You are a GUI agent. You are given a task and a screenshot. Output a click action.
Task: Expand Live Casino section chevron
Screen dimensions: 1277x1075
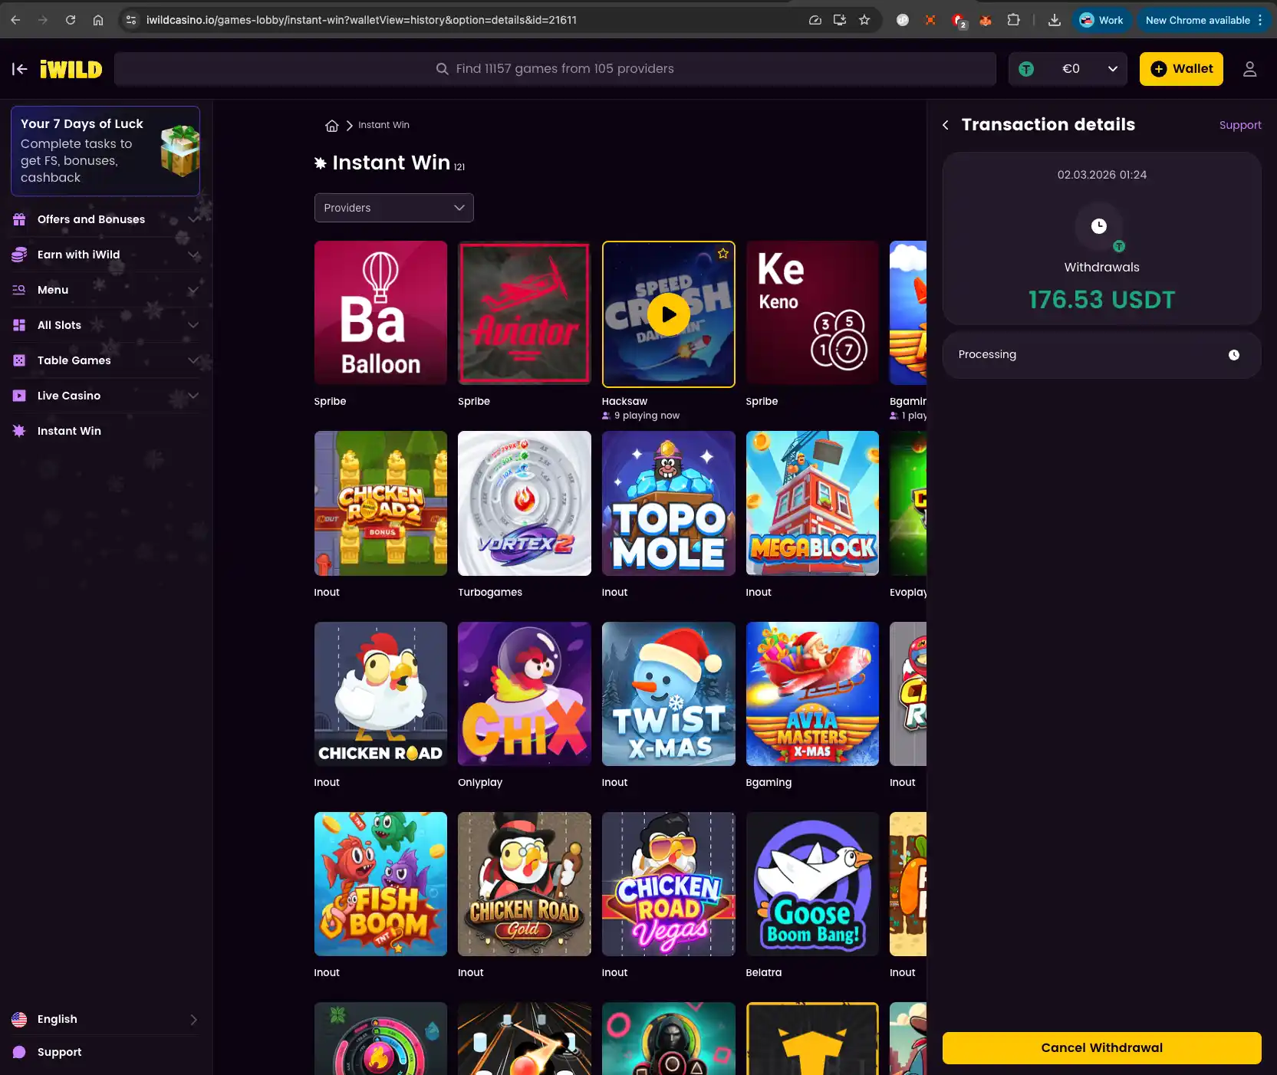point(193,396)
